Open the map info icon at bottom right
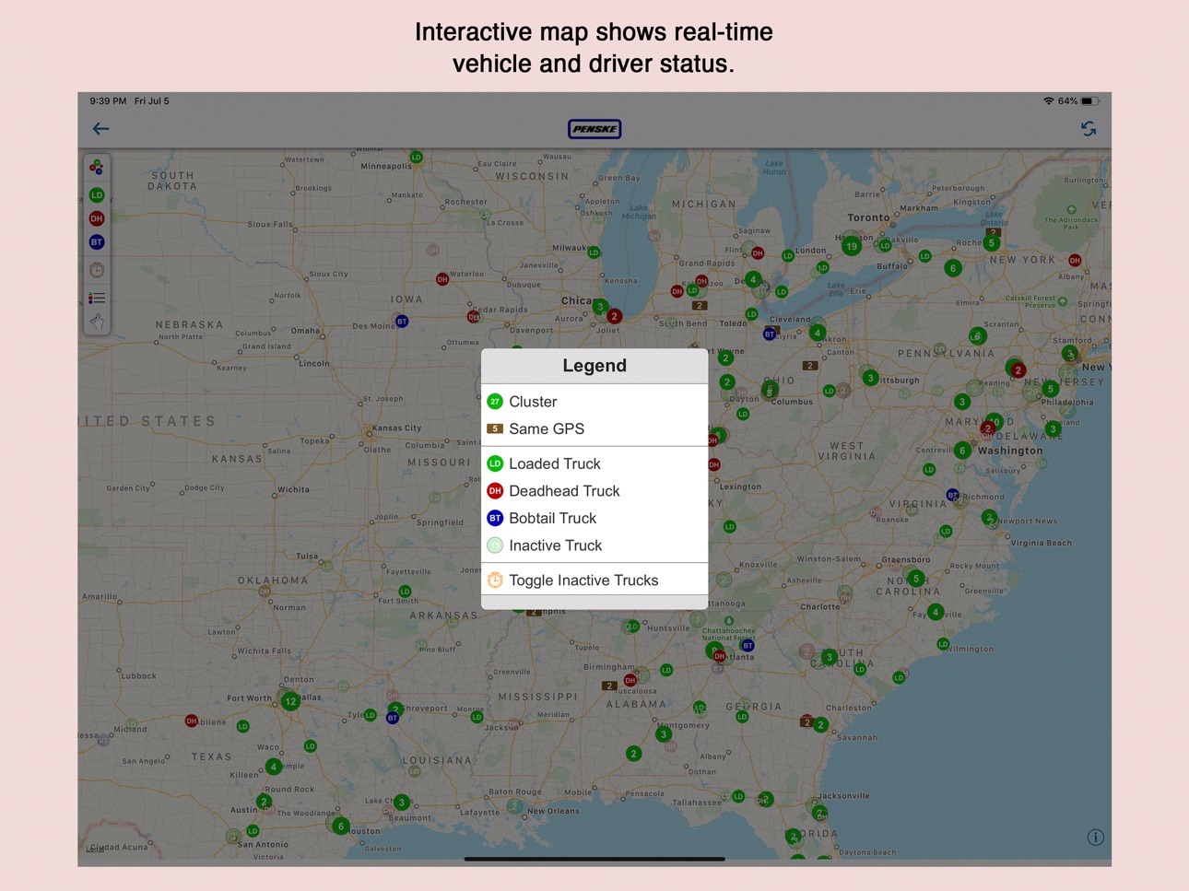Image resolution: width=1189 pixels, height=891 pixels. click(1095, 838)
